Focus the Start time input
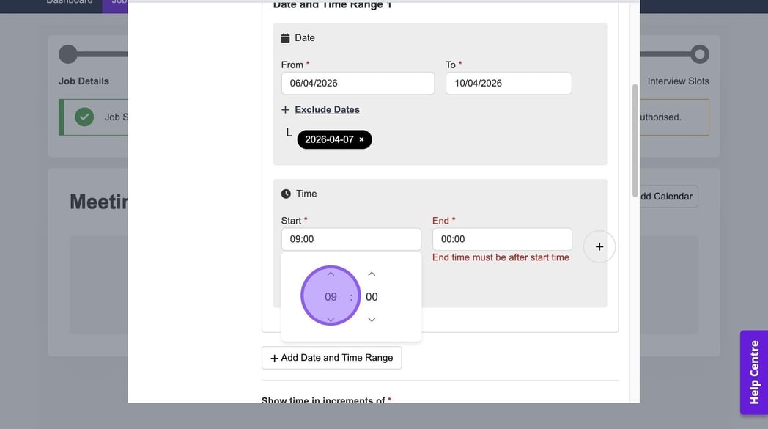 tap(351, 239)
